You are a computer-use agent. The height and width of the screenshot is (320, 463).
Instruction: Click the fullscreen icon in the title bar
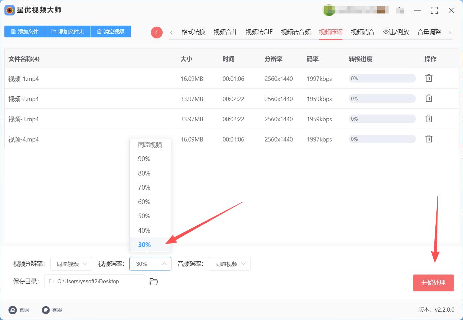coord(434,10)
